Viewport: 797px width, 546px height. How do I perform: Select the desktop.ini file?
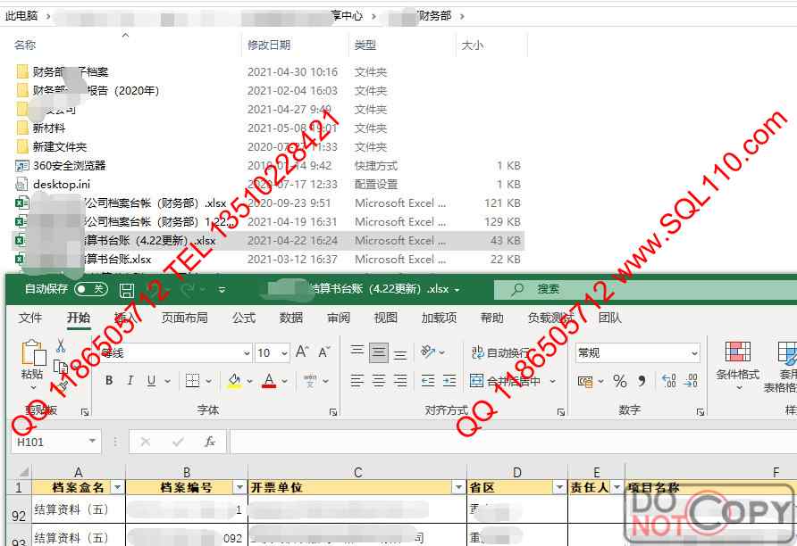pos(62,184)
